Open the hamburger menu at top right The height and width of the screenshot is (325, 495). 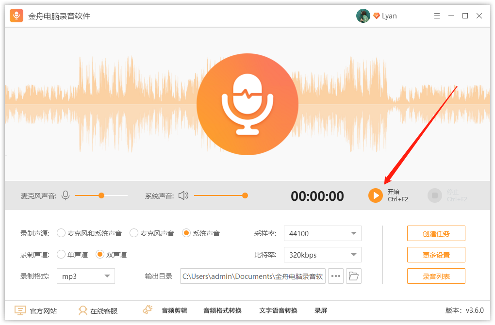[436, 16]
